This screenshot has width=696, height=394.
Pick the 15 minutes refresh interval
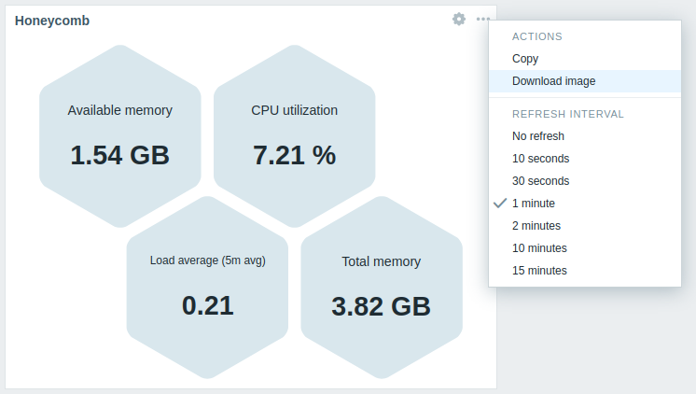click(x=585, y=271)
